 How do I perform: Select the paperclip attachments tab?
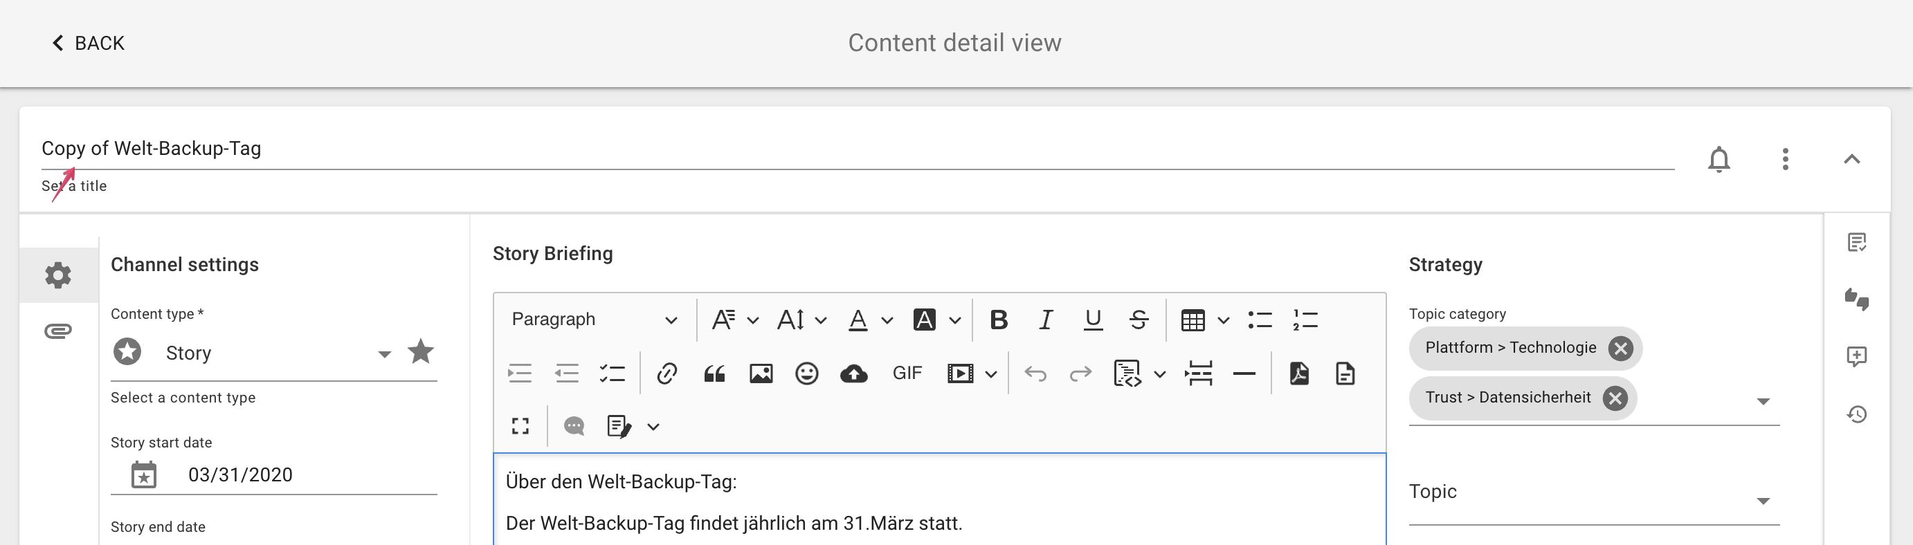(58, 331)
